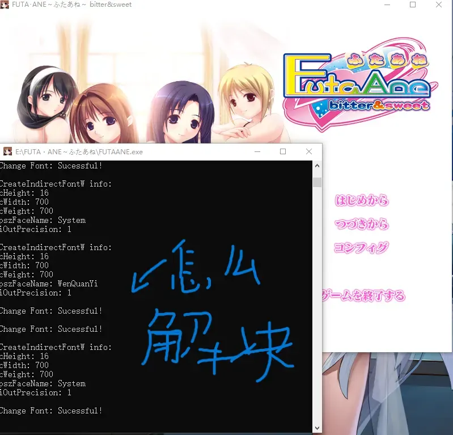Click the game window title bar icon
The width and height of the screenshot is (453, 435).
(5, 5)
